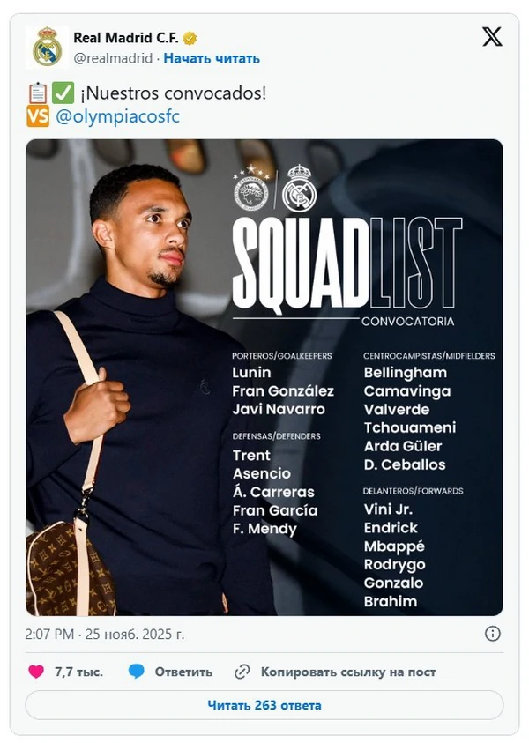Open the squad list photo

[x=264, y=377]
